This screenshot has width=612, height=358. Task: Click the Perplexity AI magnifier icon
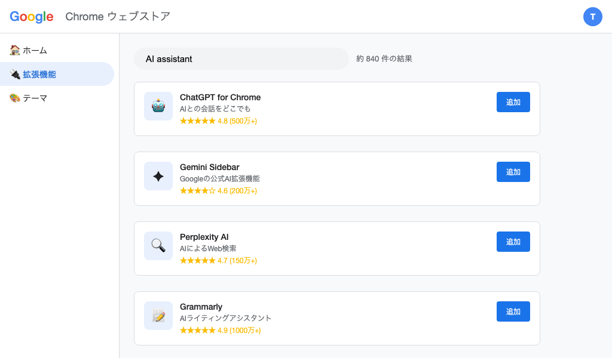coord(158,246)
